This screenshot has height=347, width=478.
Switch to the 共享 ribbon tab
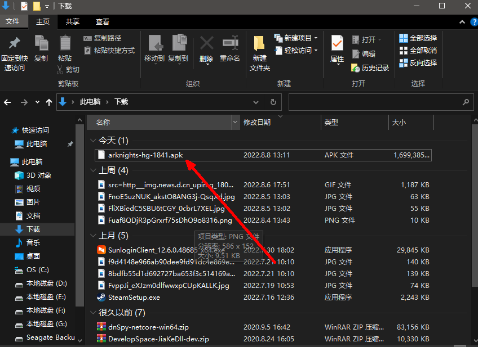click(x=73, y=22)
